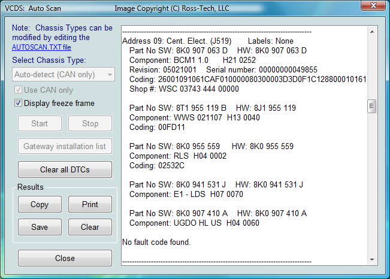
Task: Expand the Select Chassis Type dropdown
Action: [x=64, y=74]
